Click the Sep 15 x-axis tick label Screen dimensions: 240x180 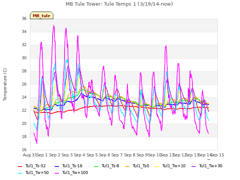(217, 155)
